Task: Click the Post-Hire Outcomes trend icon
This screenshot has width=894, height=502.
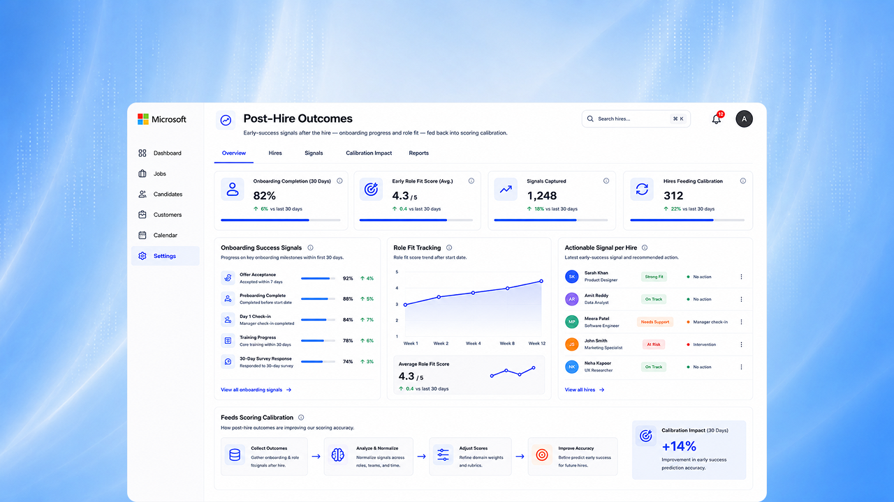Action: [226, 120]
